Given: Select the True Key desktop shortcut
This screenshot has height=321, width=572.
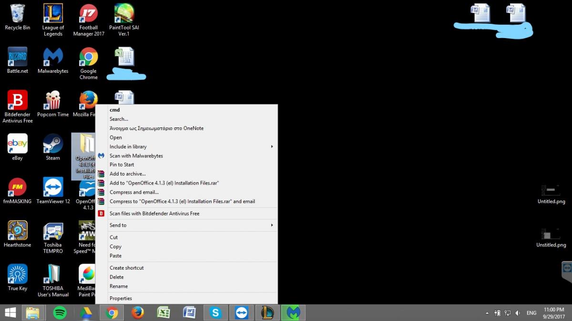Looking at the screenshot, I should [x=17, y=278].
